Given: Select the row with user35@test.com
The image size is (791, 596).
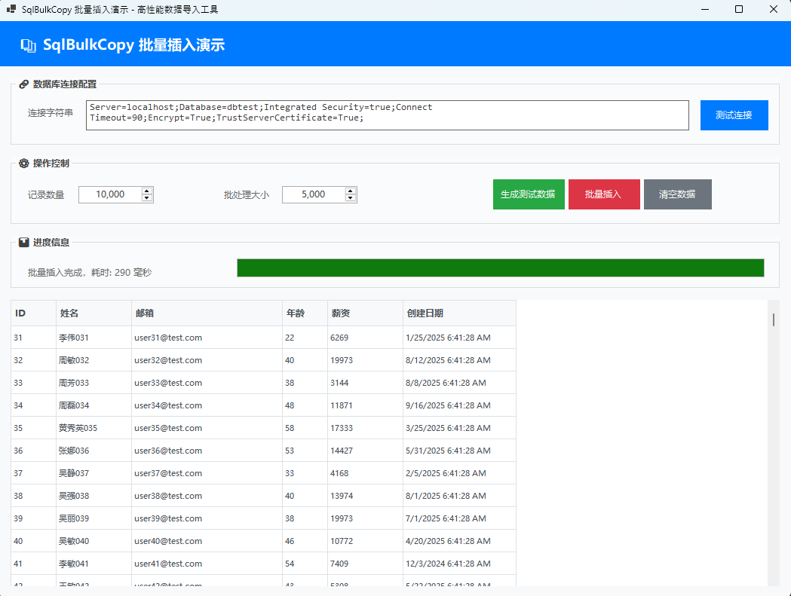Looking at the screenshot, I should click(263, 427).
